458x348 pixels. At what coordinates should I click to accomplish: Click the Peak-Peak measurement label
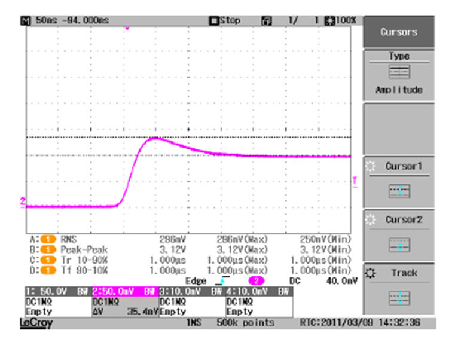(84, 250)
